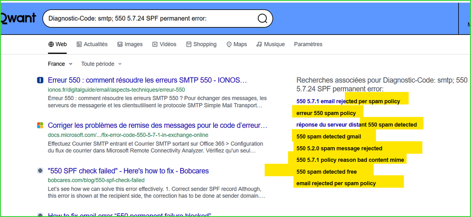Click the "Recherches associées pour" heading
471x217 pixels.
point(382,84)
